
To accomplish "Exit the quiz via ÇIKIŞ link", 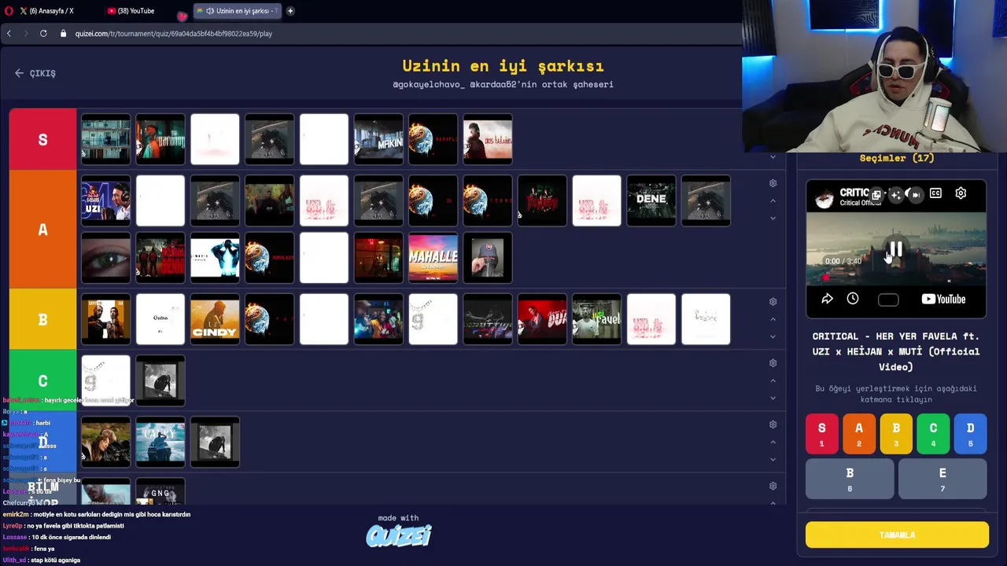I will click(35, 73).
